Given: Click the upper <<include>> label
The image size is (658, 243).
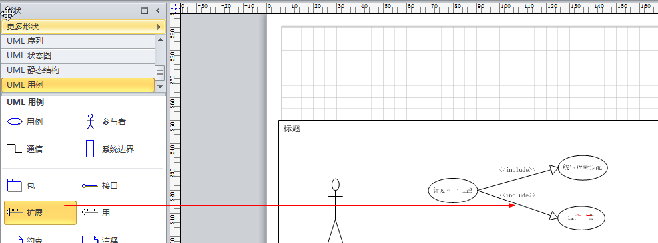Looking at the screenshot, I should [517, 170].
